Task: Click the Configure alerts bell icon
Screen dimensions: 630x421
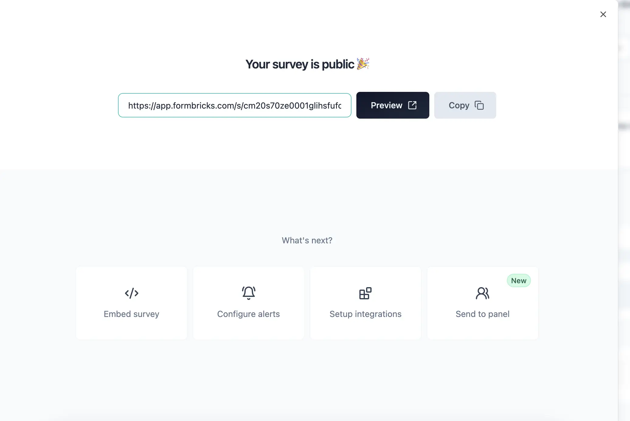Action: pyautogui.click(x=248, y=293)
